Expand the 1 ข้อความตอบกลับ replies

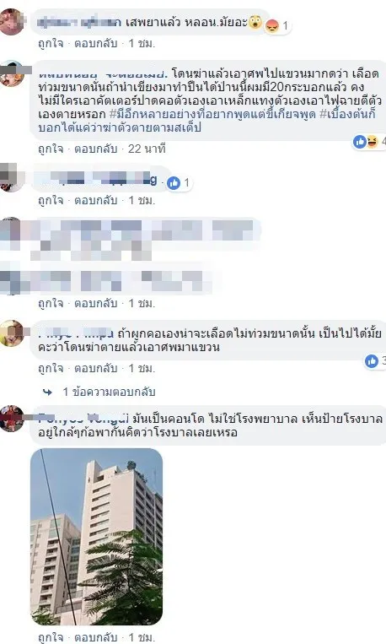pyautogui.click(x=109, y=392)
